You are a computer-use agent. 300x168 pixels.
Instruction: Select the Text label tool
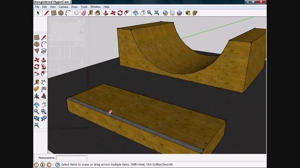44,89
